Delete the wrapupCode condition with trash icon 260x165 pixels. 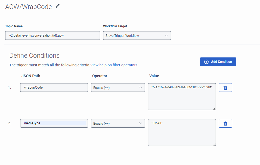click(225, 88)
